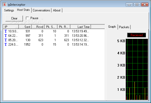Viewport: 151px width, 103px height.
Task: Close the ipInterceptor window
Action: point(145,5)
